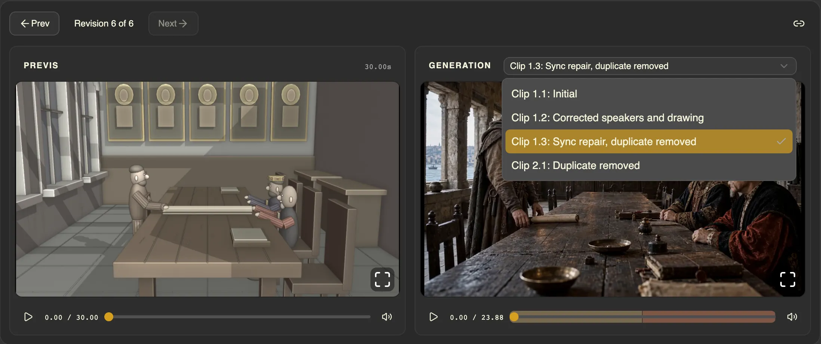Image resolution: width=821 pixels, height=344 pixels.
Task: Click the Generation playhead handle
Action: click(x=514, y=317)
